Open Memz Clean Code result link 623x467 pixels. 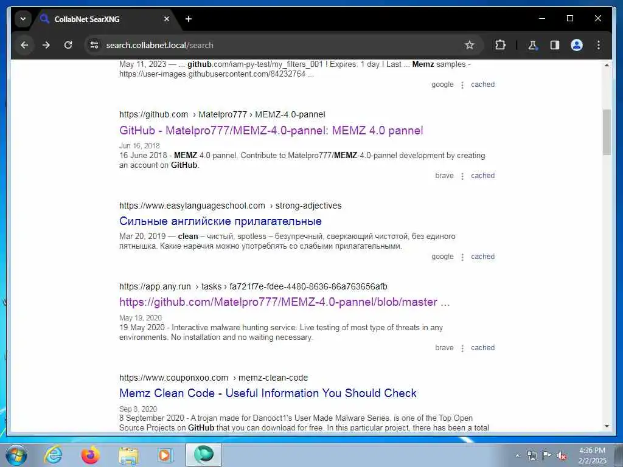(268, 393)
